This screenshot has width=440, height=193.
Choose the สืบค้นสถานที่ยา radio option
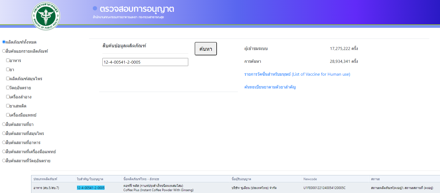(4, 124)
